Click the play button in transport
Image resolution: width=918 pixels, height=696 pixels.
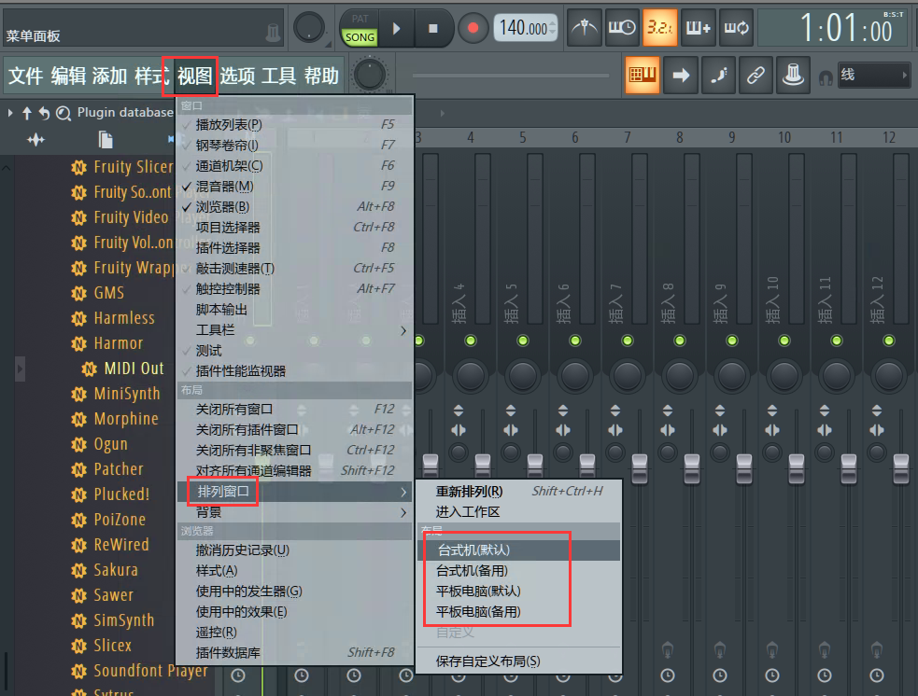tap(396, 28)
